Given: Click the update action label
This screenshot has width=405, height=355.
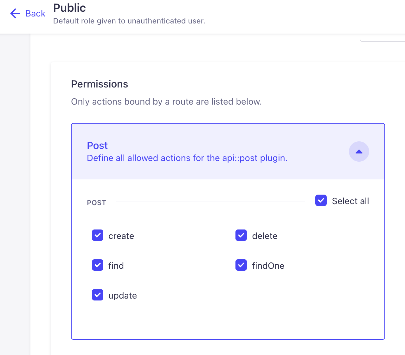Looking at the screenshot, I should click(123, 296).
